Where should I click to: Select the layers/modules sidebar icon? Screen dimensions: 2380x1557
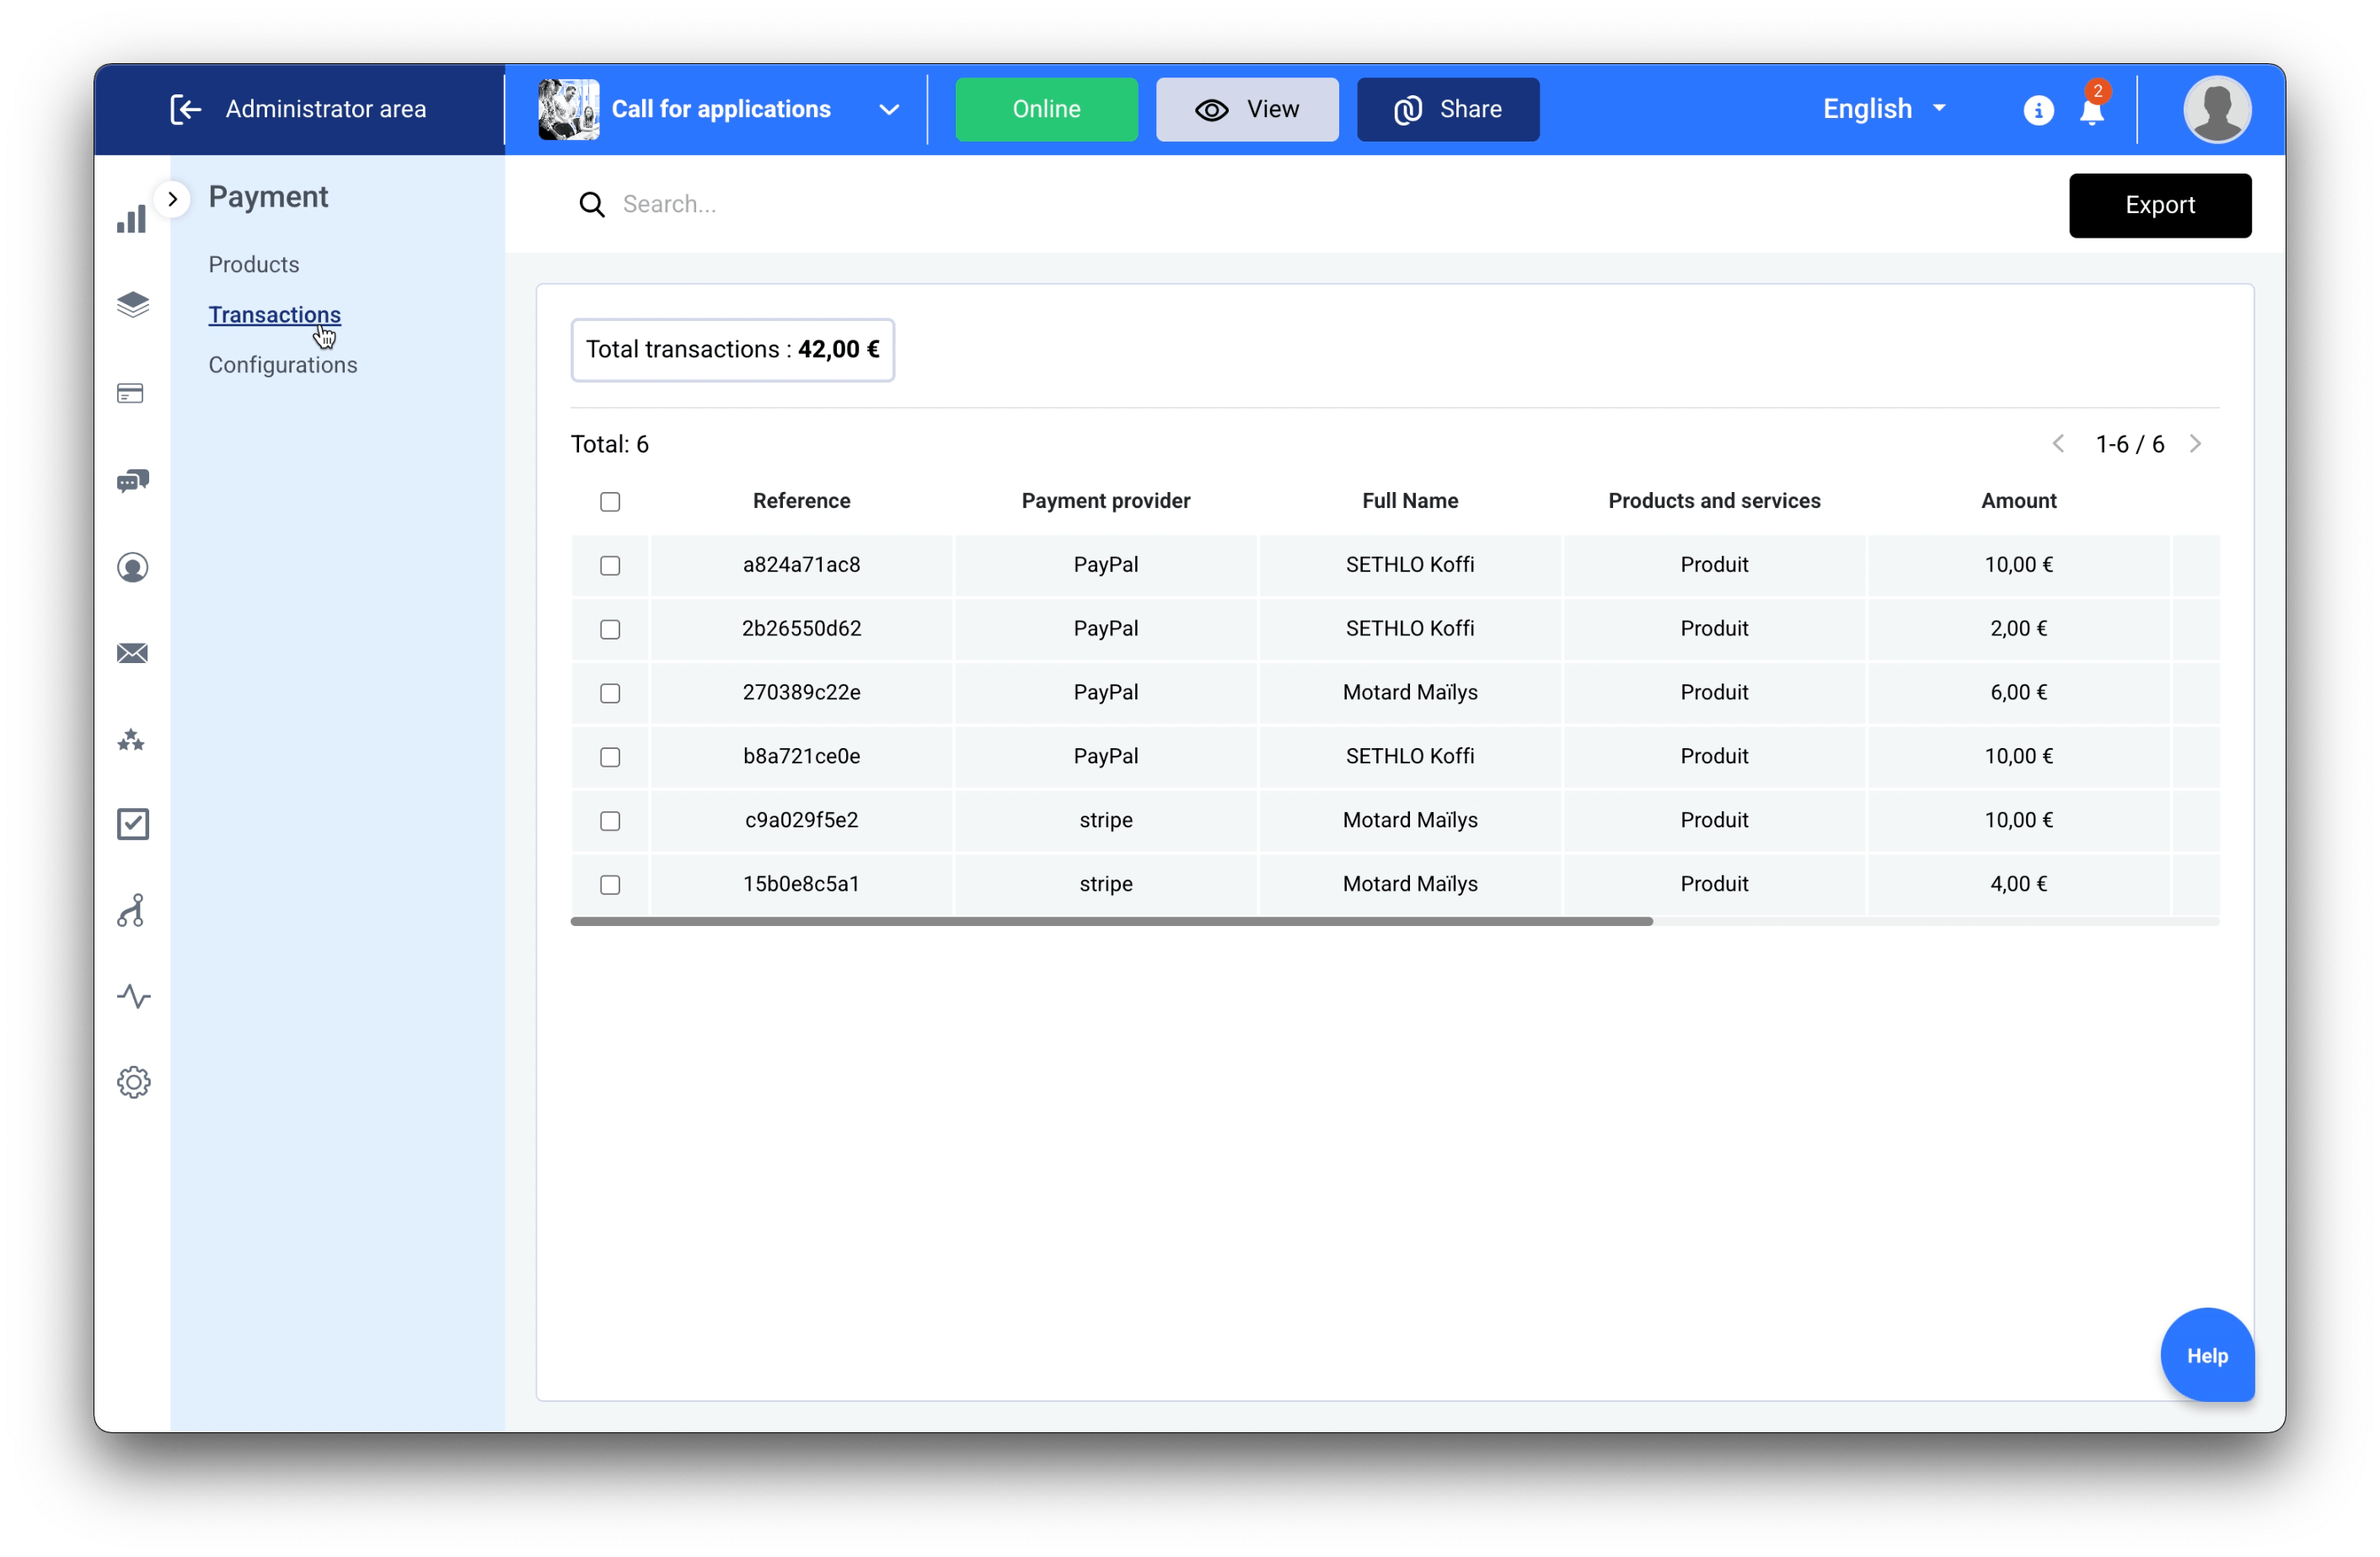tap(133, 305)
